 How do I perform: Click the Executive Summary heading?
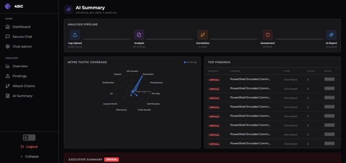tap(85, 160)
